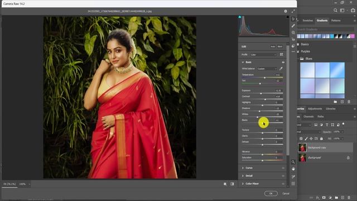357x201 pixels.
Task: Open the Presets tool icon
Action: pyautogui.click(x=293, y=46)
